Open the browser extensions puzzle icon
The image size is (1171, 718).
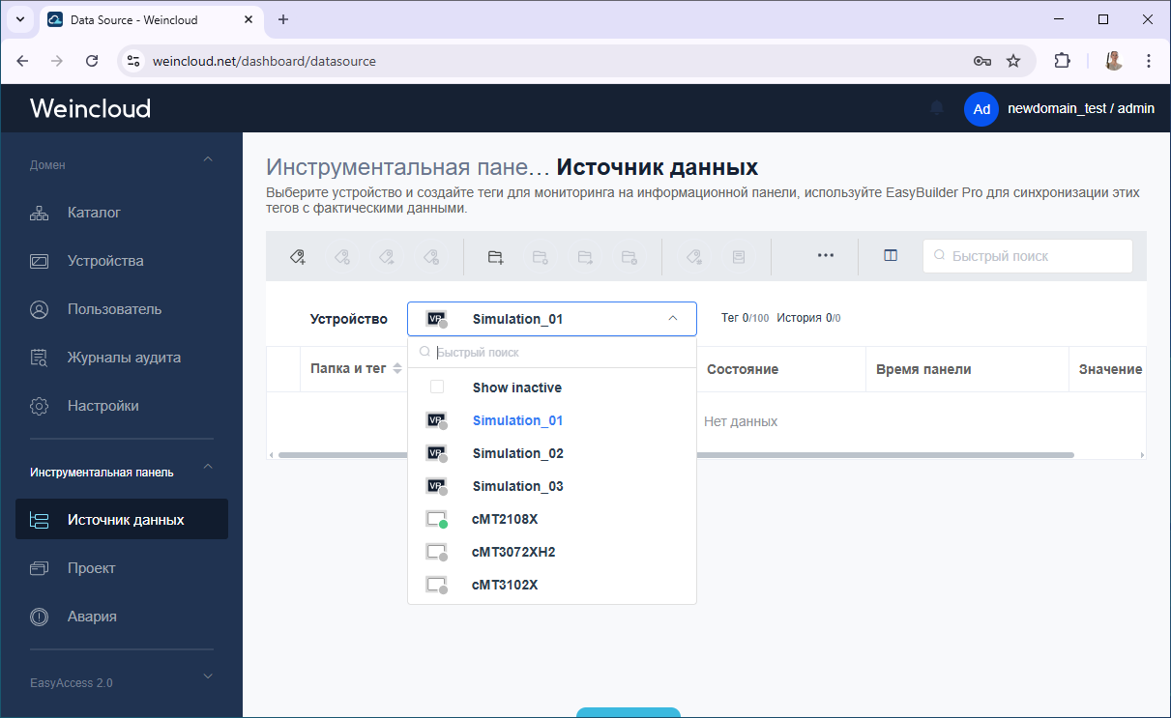pyautogui.click(x=1062, y=61)
